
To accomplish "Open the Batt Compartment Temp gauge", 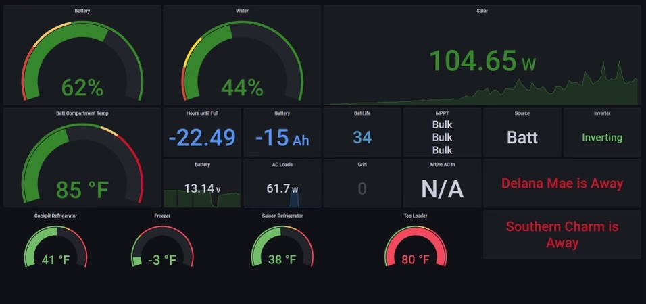I will pyautogui.click(x=82, y=158).
